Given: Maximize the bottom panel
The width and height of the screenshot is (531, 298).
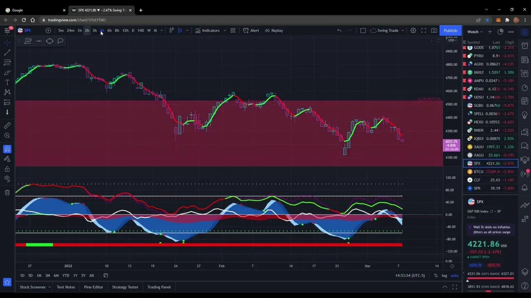Looking at the screenshot, I should (455, 287).
